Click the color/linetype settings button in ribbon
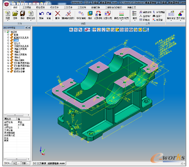The image size is (189, 167). (x=121, y=15)
